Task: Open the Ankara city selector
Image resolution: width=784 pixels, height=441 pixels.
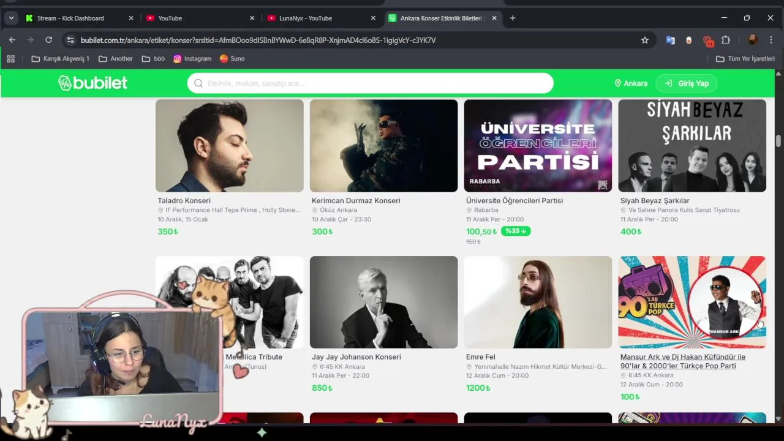Action: pos(631,83)
